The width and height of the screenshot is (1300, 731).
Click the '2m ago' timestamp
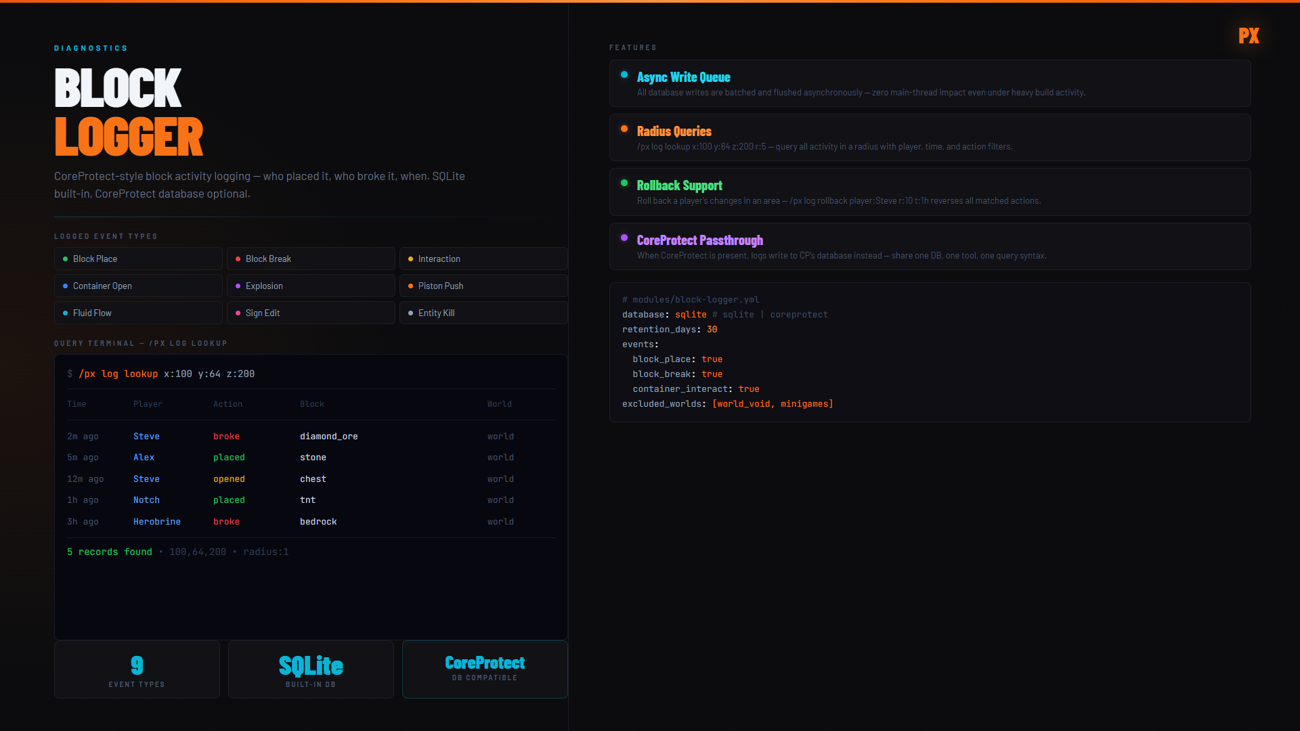point(83,437)
